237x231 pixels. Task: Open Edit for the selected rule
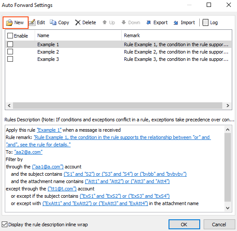coord(37,22)
